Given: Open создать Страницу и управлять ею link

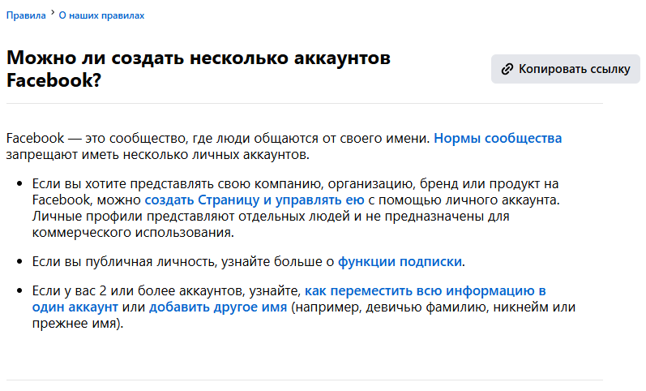Looking at the screenshot, I should [255, 200].
